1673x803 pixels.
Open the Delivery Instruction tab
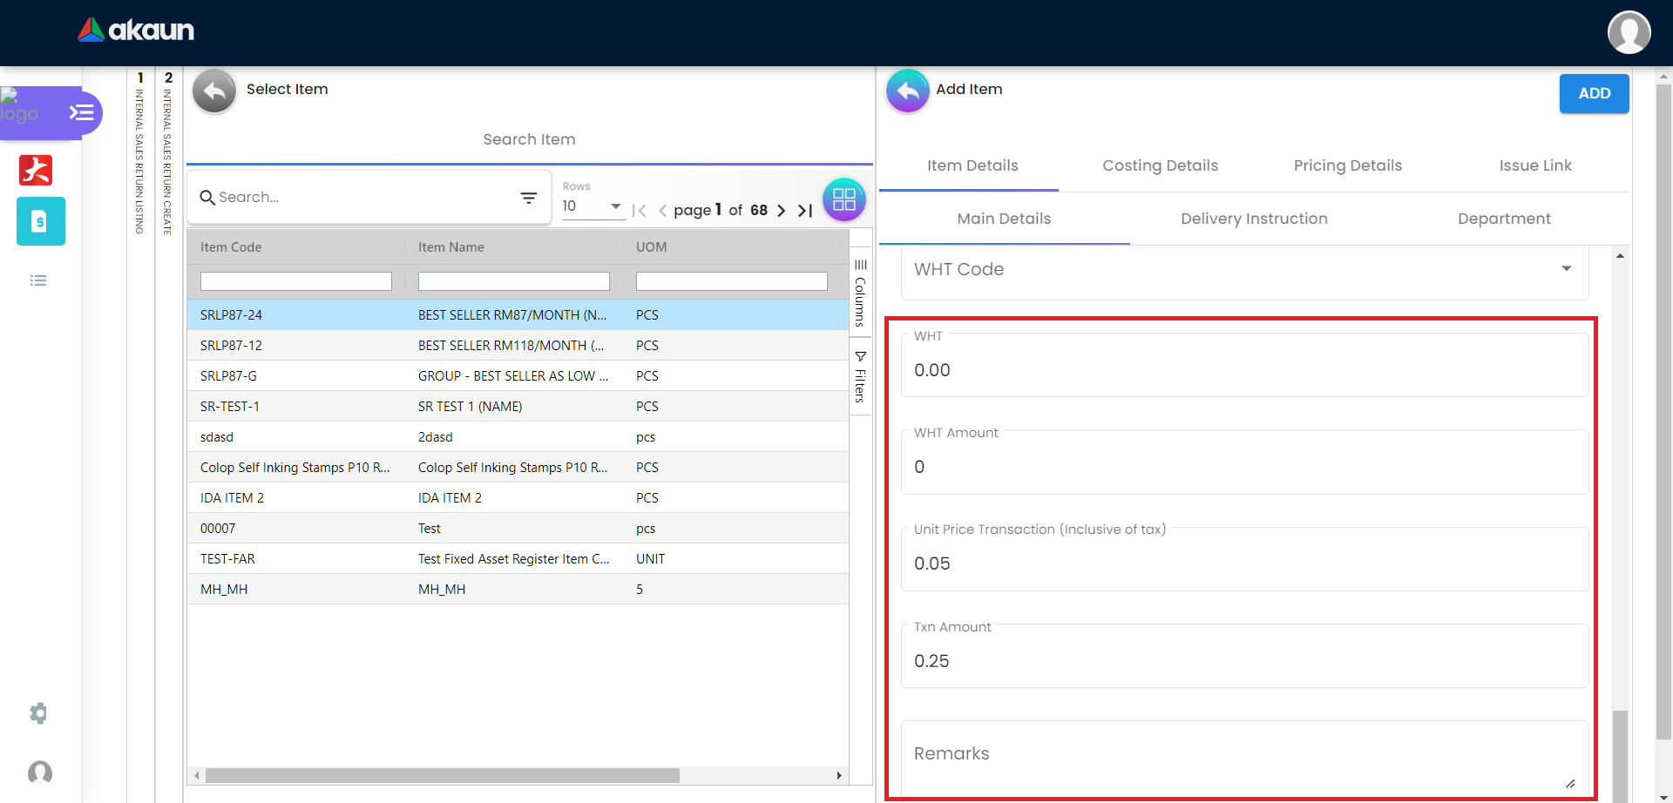point(1253,219)
